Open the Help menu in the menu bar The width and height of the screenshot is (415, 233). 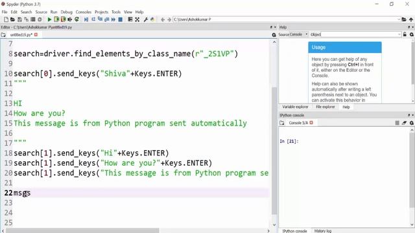coord(139,12)
